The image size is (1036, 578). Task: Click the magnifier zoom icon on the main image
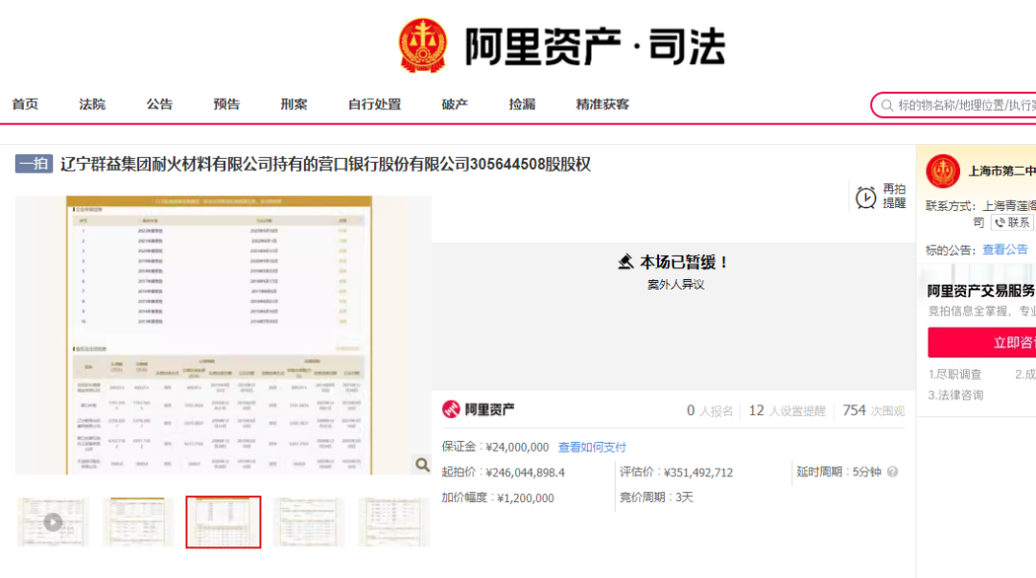(422, 465)
